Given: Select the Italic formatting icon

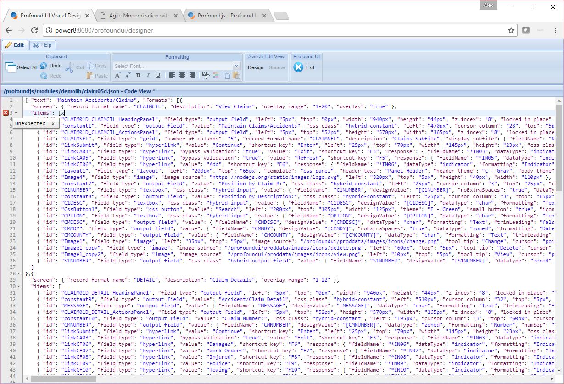Looking at the screenshot, I should (x=148, y=75).
